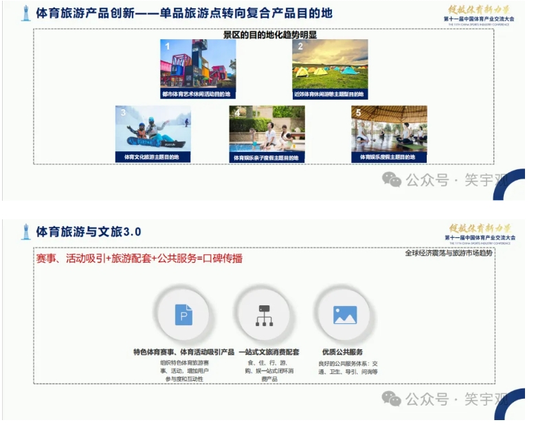Select thumbnail 3 with the snowboarders
Image resolution: width=536 pixels, height=427 pixels.
pos(153,129)
